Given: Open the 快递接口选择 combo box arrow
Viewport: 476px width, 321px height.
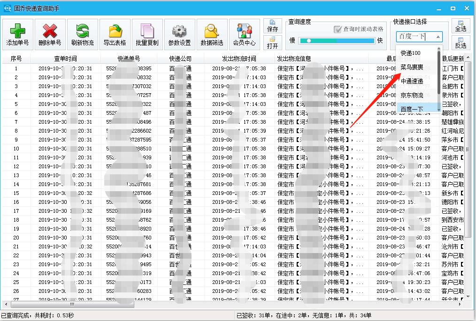Looking at the screenshot, I should click(x=438, y=37).
